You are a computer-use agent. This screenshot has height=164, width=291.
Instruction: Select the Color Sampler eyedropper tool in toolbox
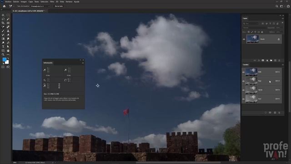coord(3,27)
